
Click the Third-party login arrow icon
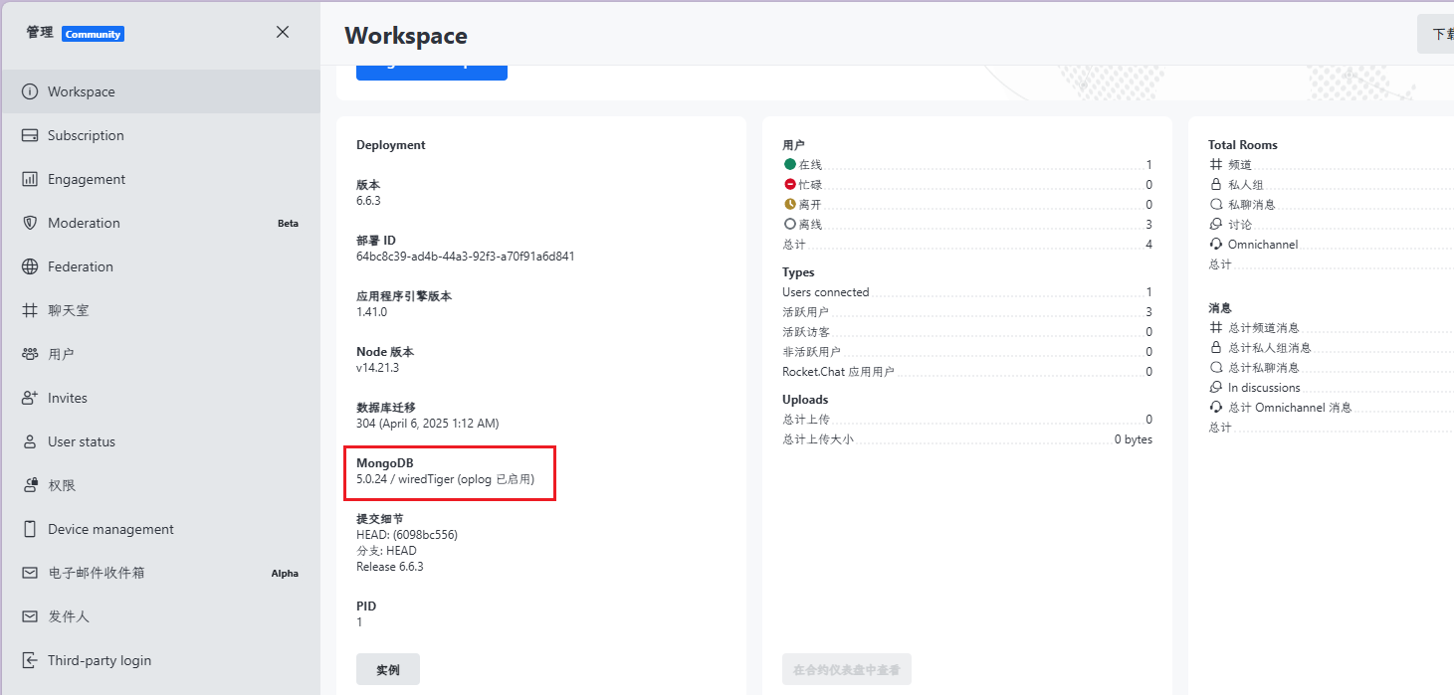[x=30, y=660]
